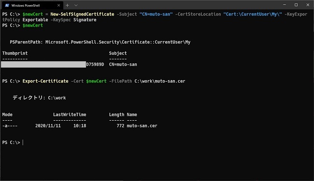314x181 pixels.
Task: Click the PowerShell icon on the tab
Action: tap(7, 5)
